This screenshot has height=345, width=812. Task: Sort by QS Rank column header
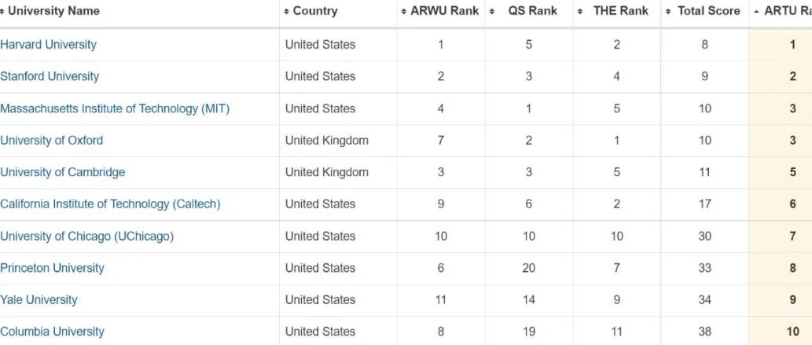(x=532, y=11)
